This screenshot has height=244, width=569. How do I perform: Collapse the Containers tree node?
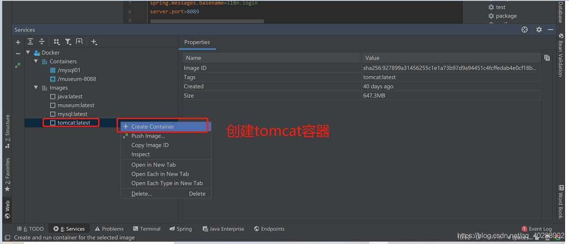coord(36,61)
